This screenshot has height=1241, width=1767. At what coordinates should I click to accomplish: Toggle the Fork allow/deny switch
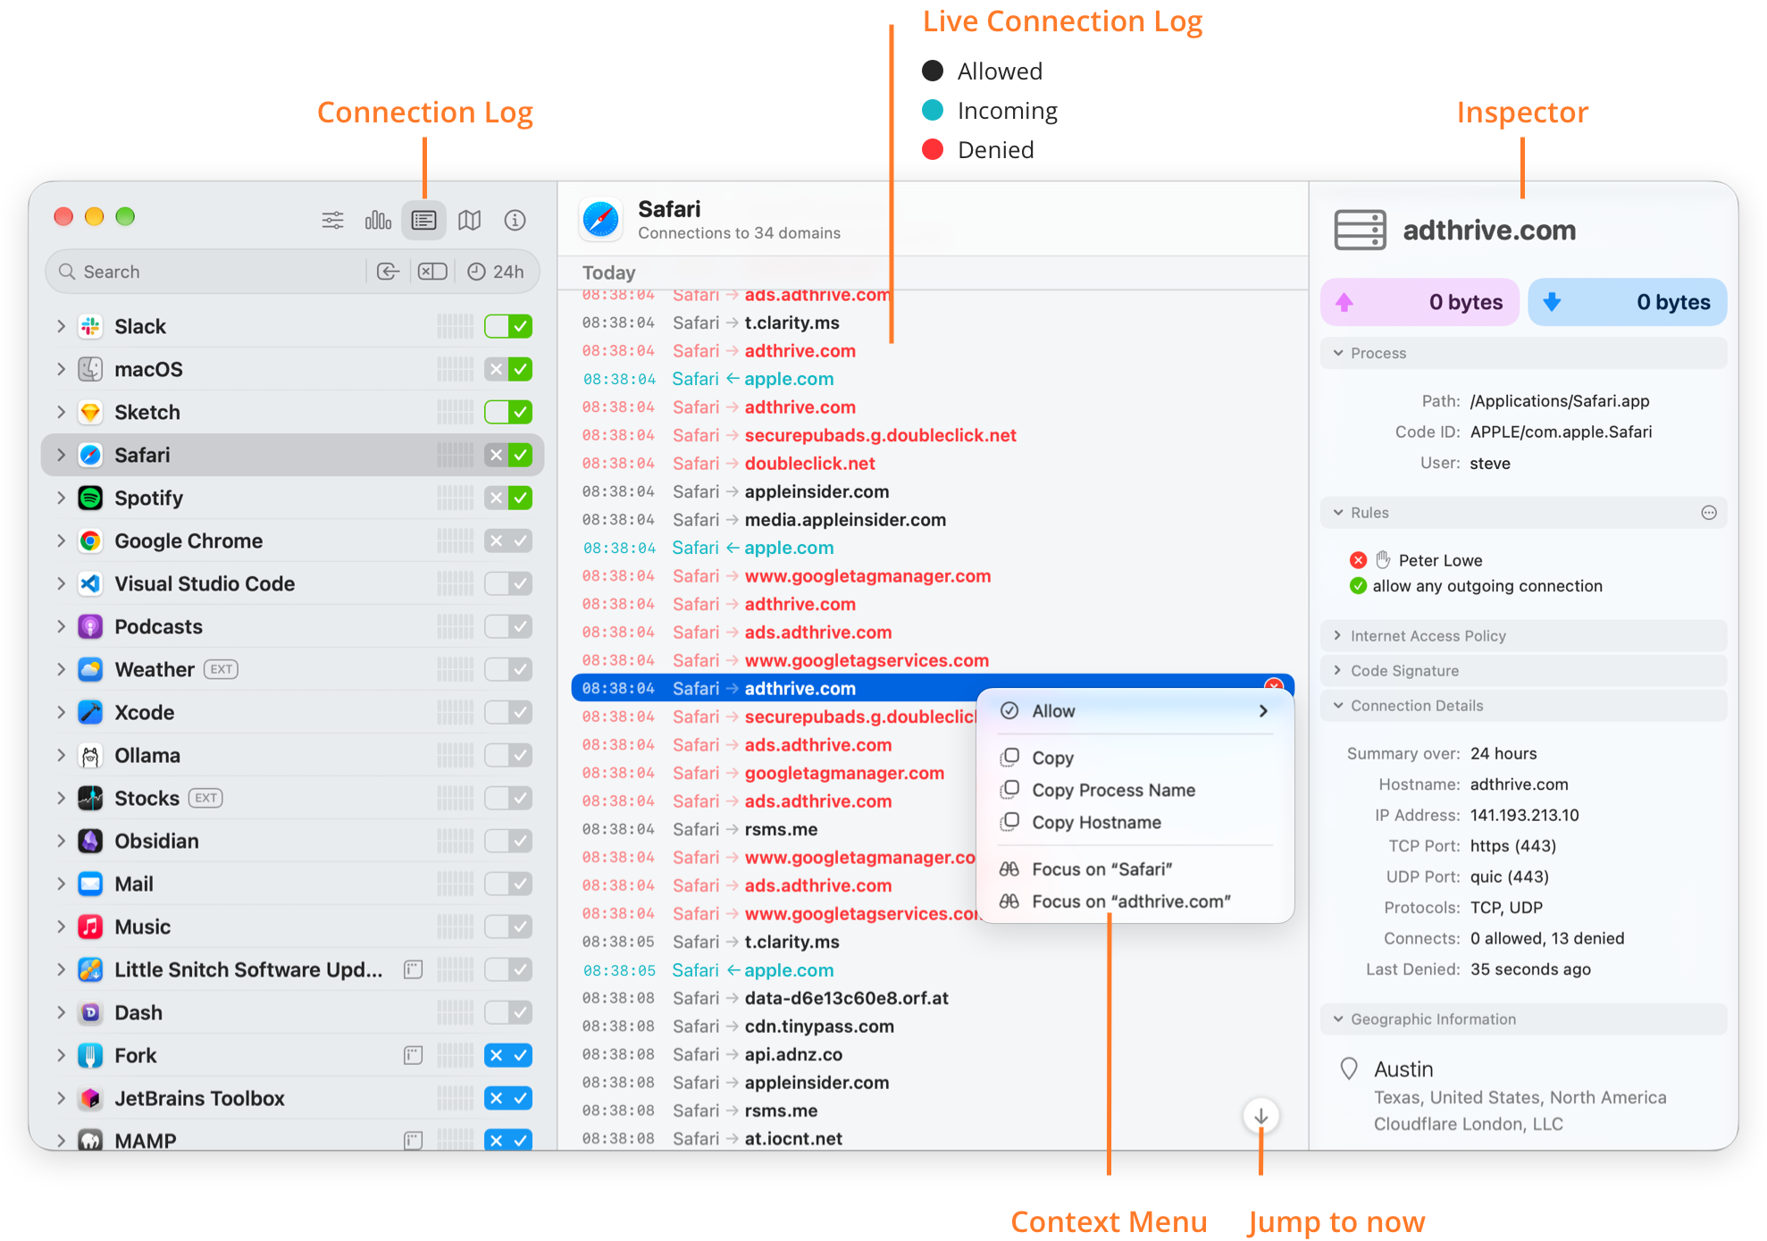click(x=508, y=1055)
